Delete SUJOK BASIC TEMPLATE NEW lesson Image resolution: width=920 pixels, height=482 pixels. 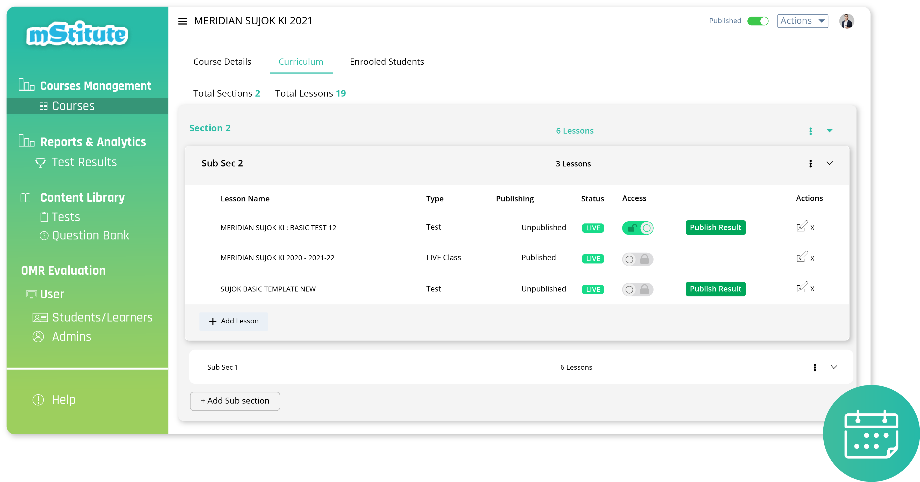[x=812, y=289]
